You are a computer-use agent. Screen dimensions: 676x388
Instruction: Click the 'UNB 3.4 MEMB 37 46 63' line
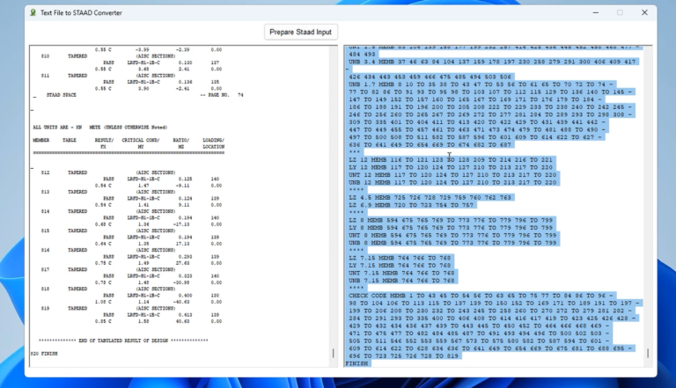[492, 62]
